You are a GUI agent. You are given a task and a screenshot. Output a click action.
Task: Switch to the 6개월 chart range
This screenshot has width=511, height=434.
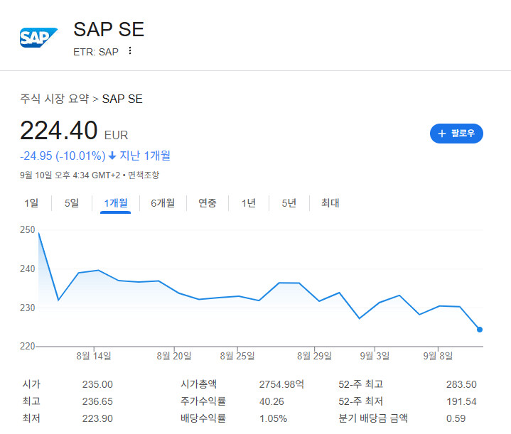162,203
